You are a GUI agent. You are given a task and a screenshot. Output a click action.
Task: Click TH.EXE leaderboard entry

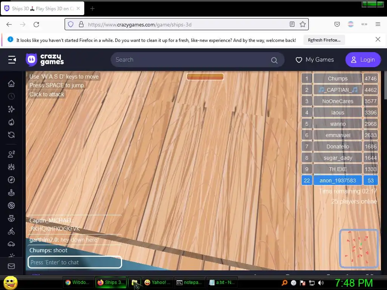coord(337,169)
